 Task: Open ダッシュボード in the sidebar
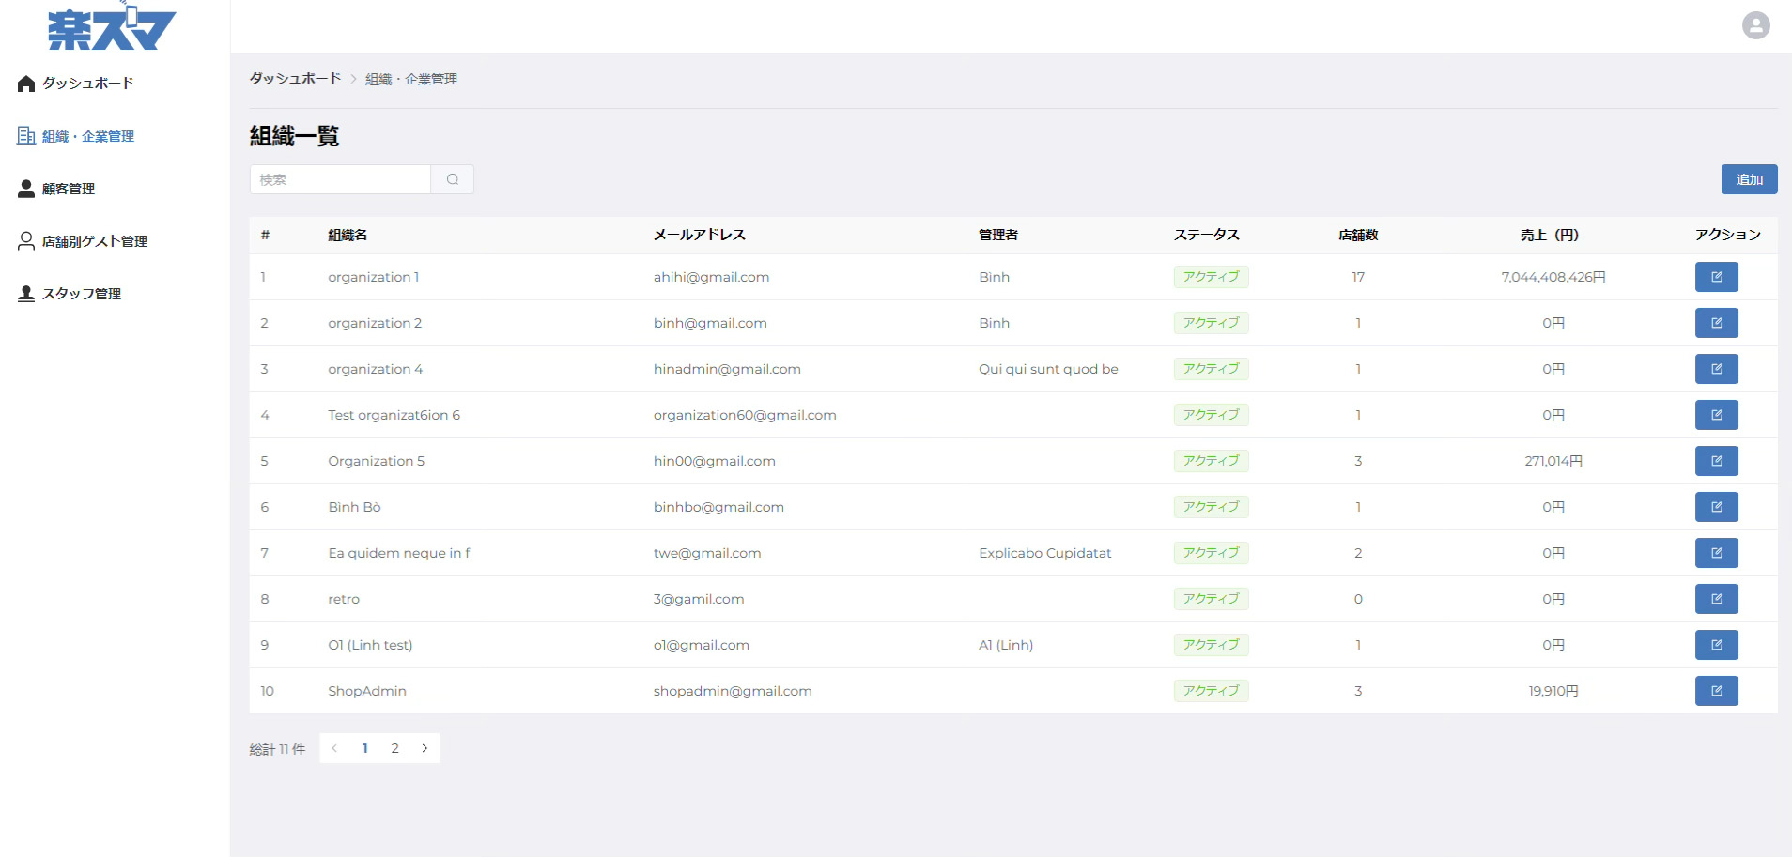coord(87,84)
